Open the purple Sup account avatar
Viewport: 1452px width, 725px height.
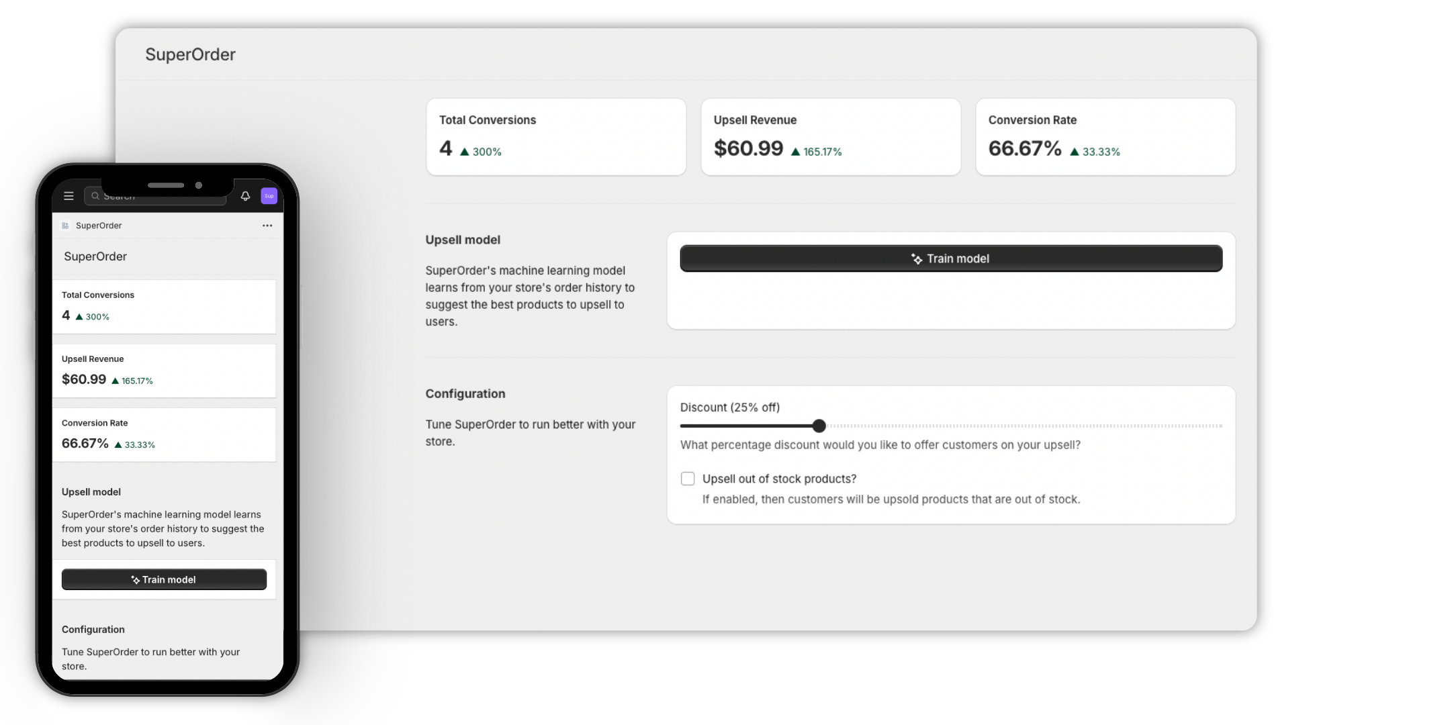pos(269,196)
